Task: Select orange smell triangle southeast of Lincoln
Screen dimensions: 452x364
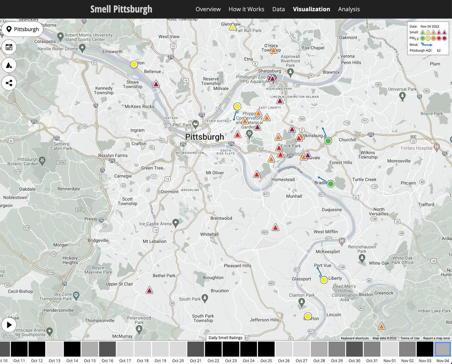Action: tap(382, 326)
